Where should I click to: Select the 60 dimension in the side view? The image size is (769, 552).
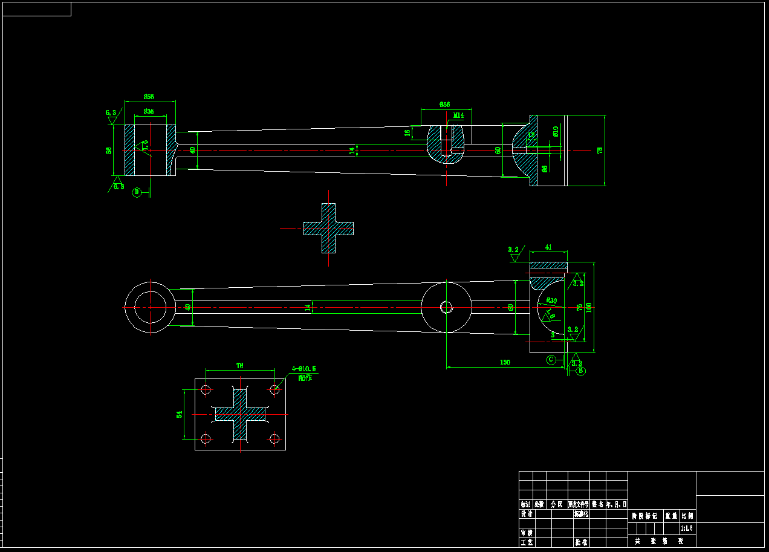tap(498, 150)
